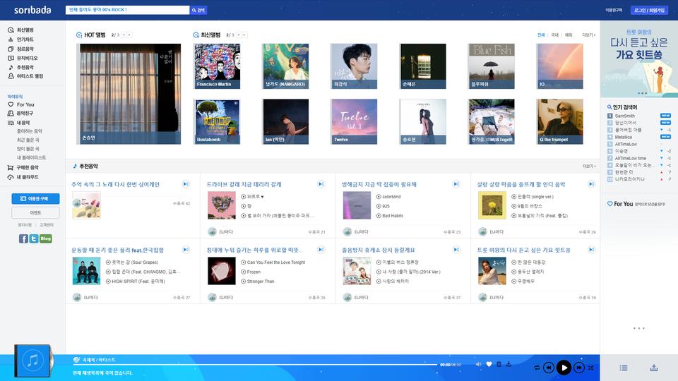This screenshot has width=678, height=381.
Task: Open the playlist list icon at bottom right
Action: 623,368
